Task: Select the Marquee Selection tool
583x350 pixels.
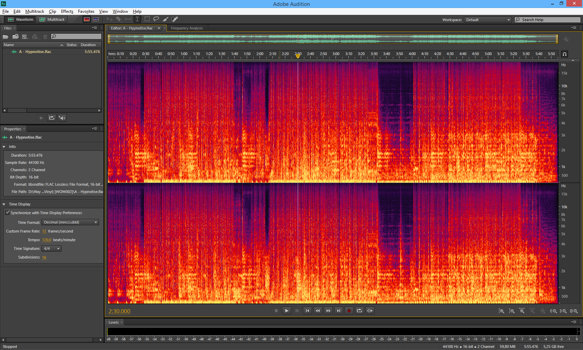Action: click(147, 19)
